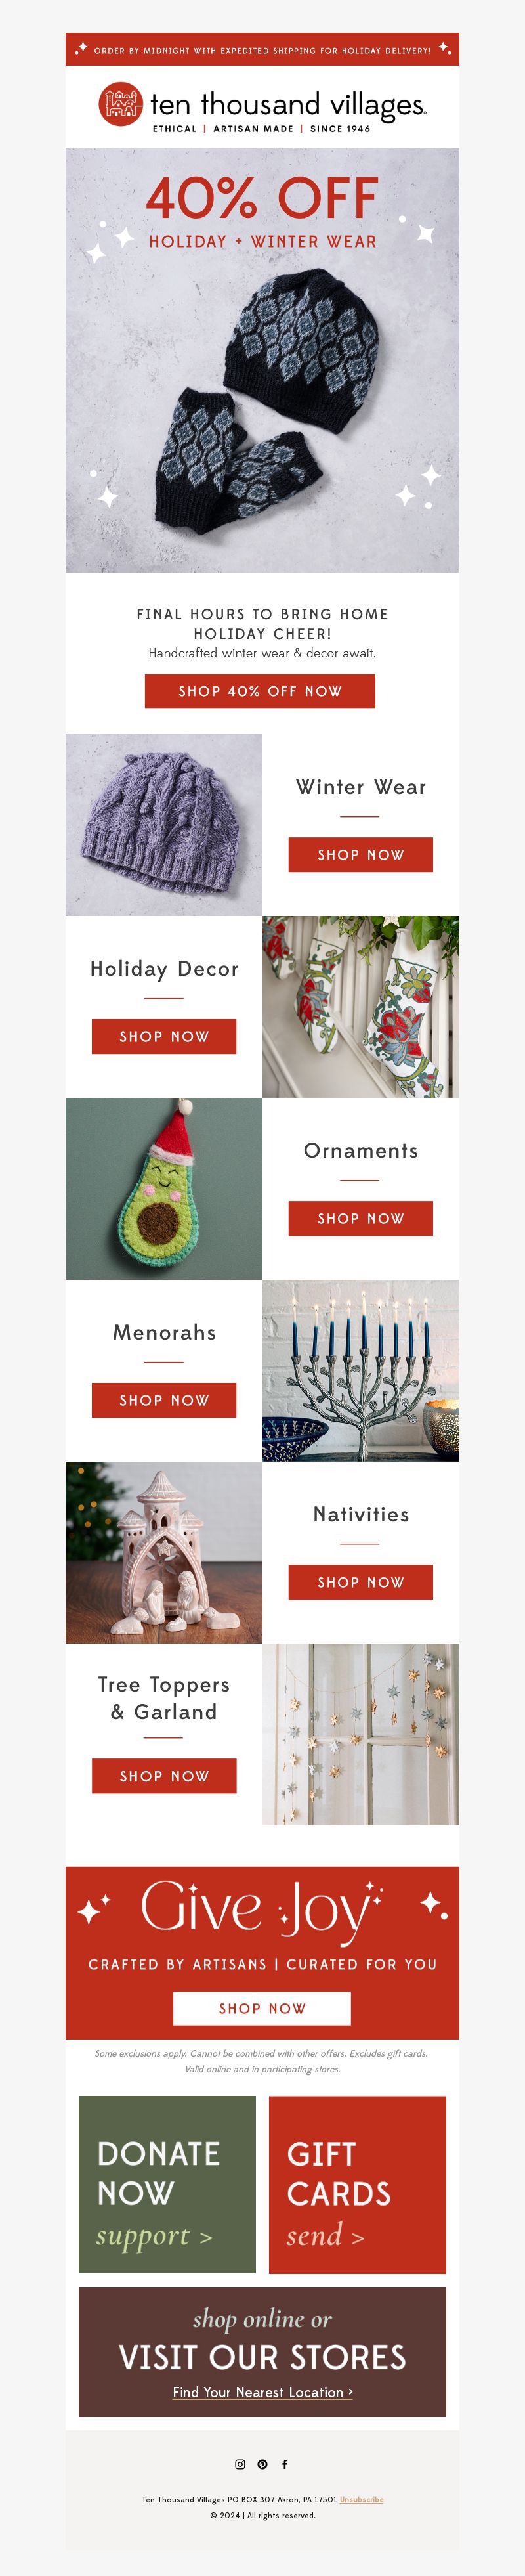The height and width of the screenshot is (2576, 525).
Task: Open the Facebook social icon
Action: pos(285,2464)
